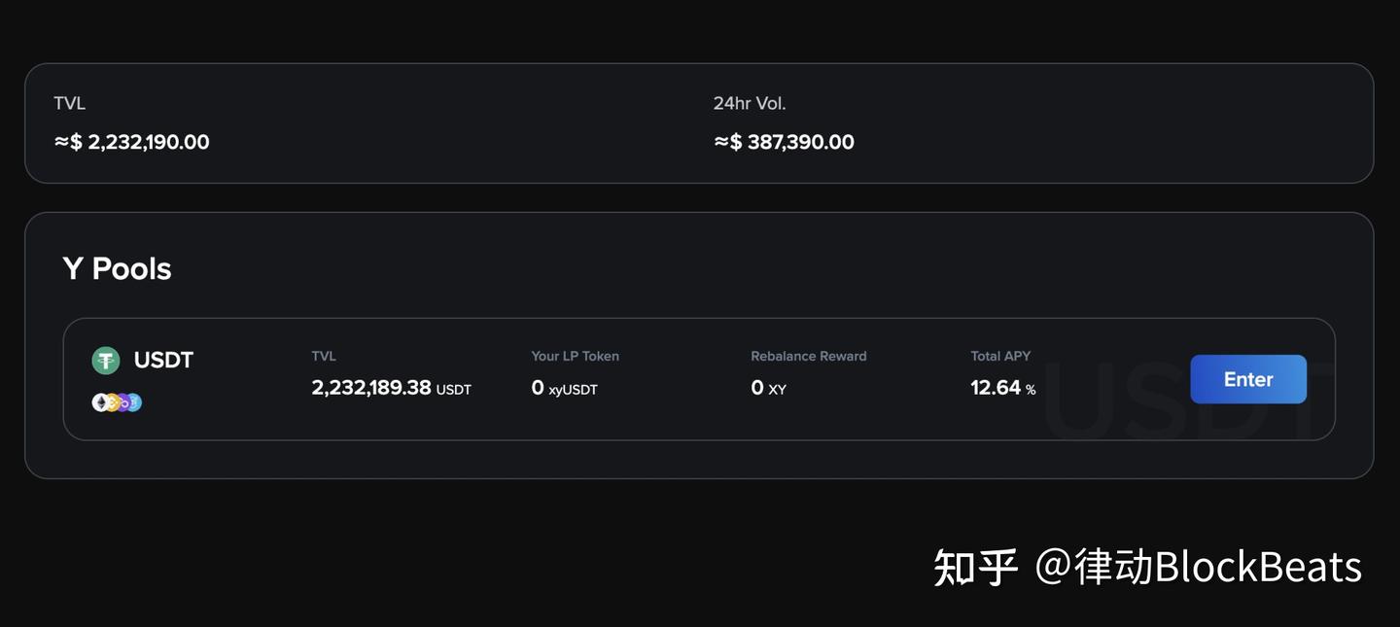Click the Rebalance Reward value 0 XY

(x=767, y=386)
